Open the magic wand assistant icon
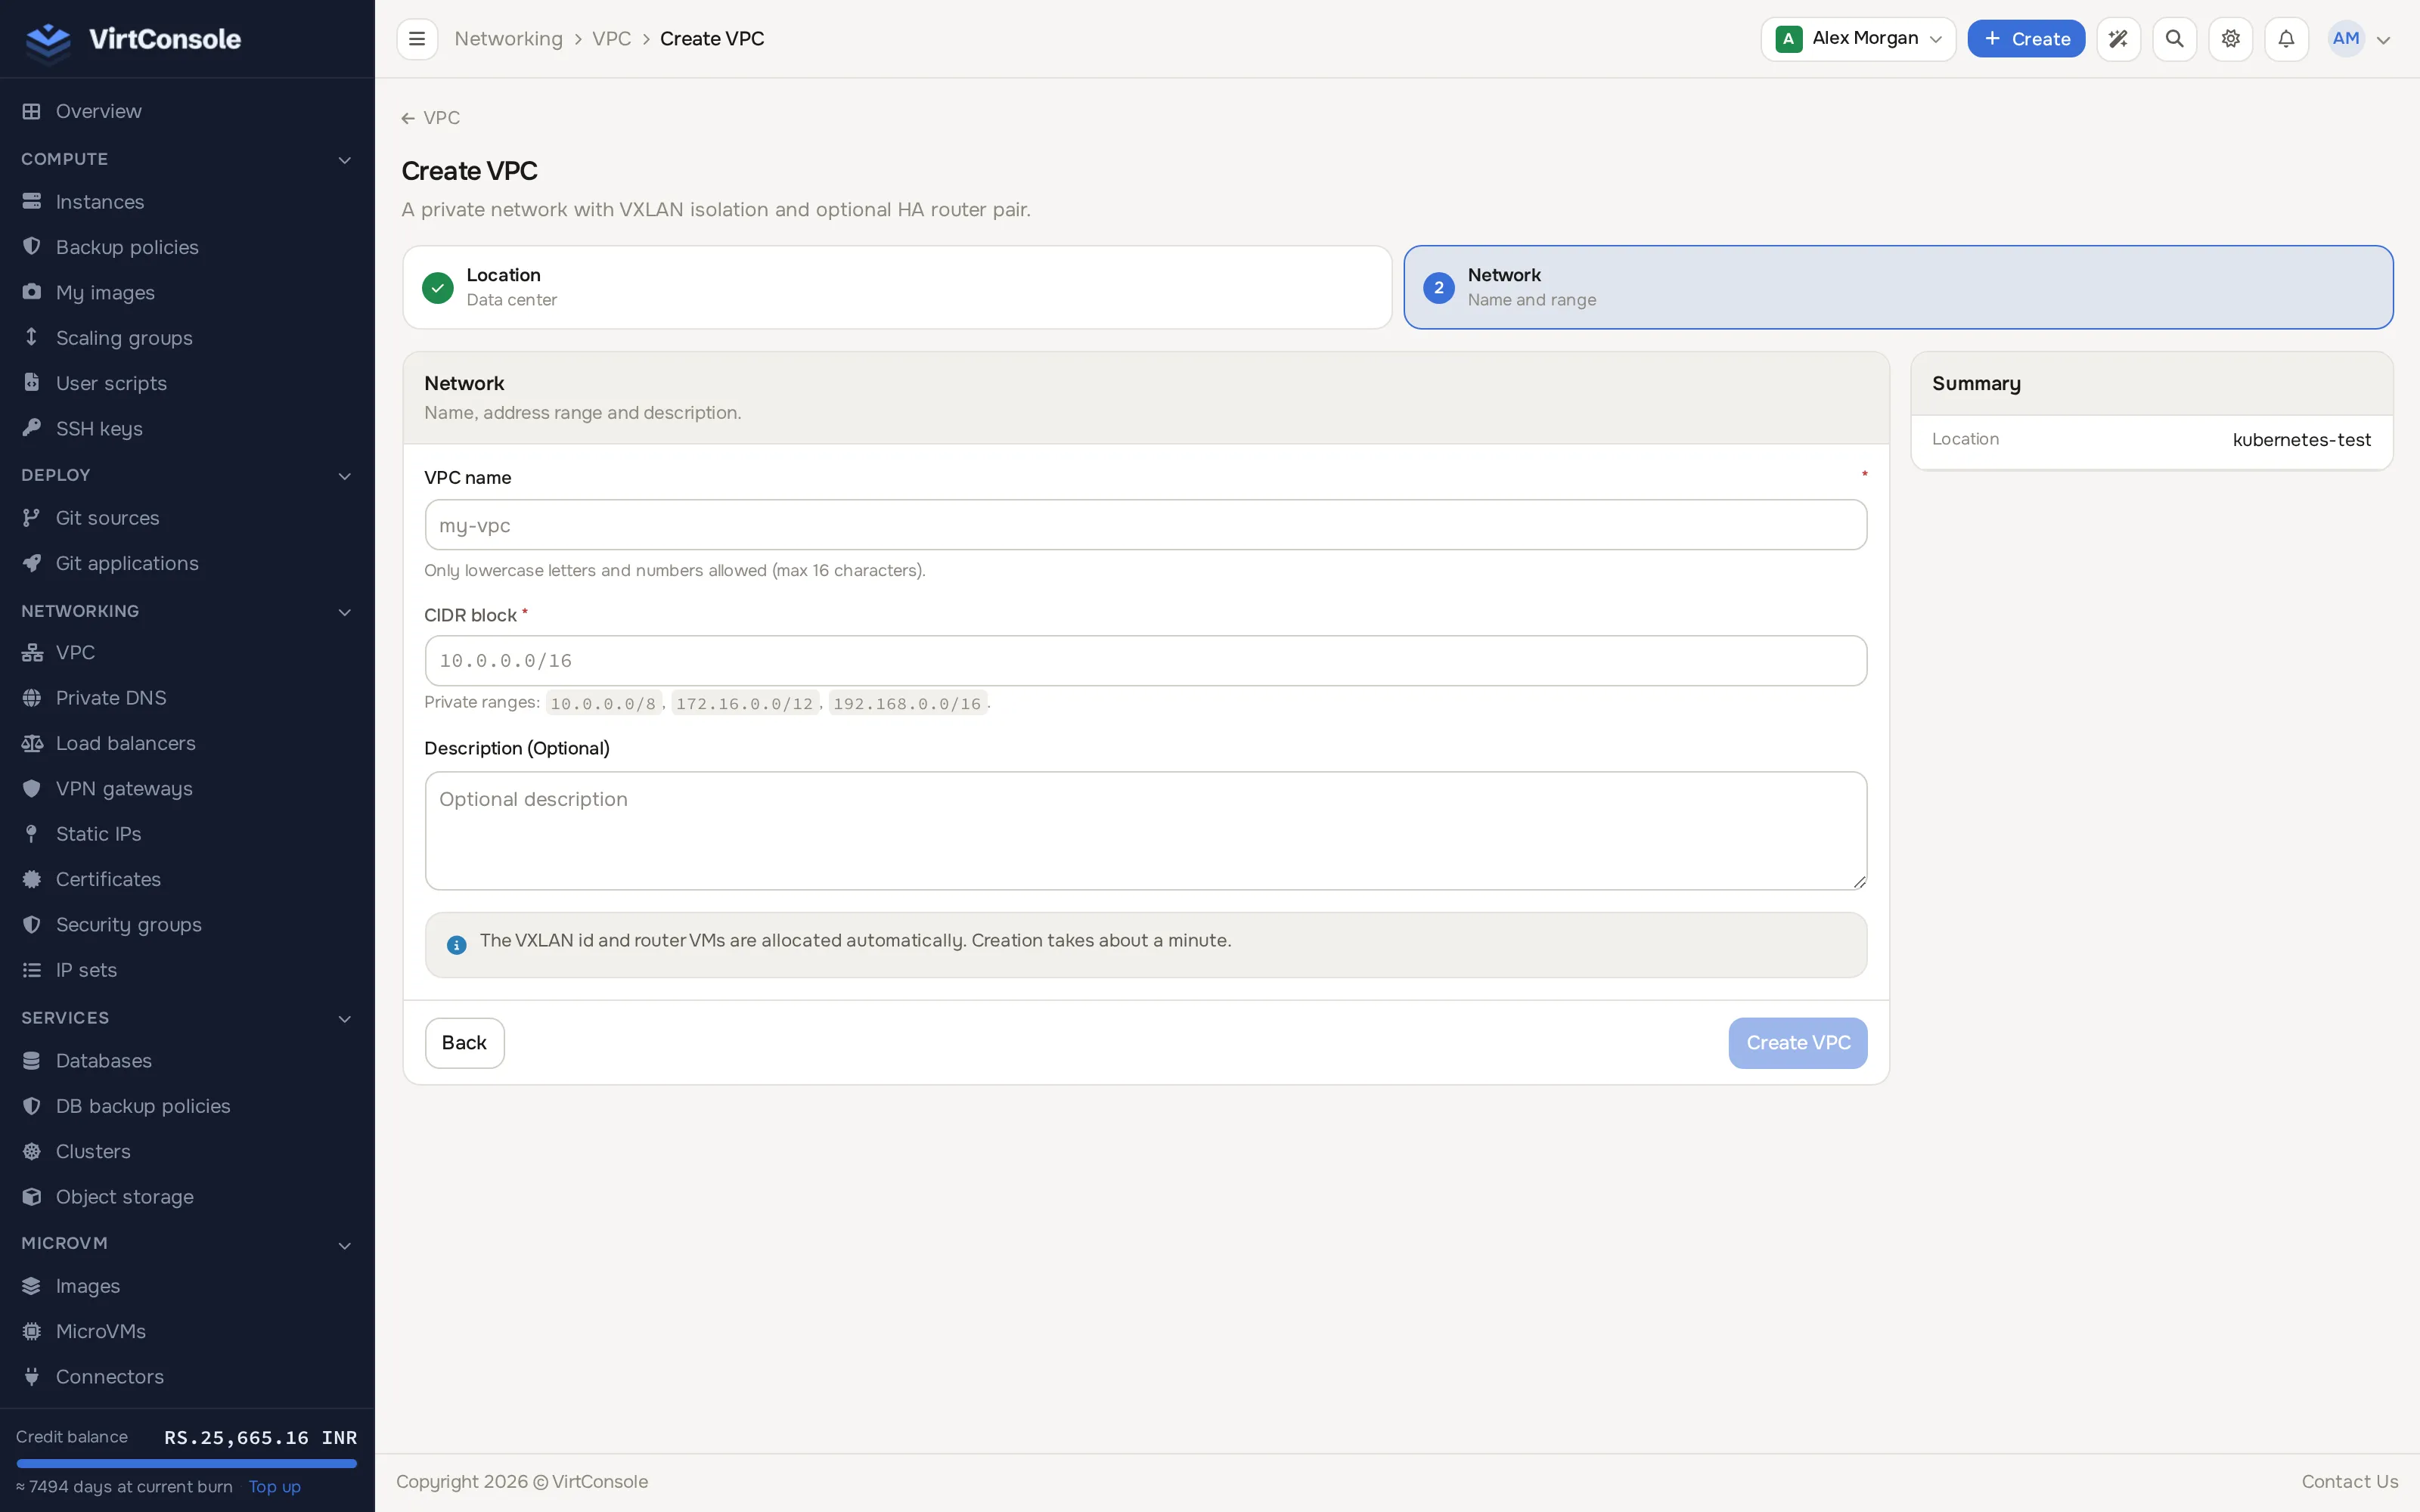The image size is (2420, 1512). (2118, 39)
